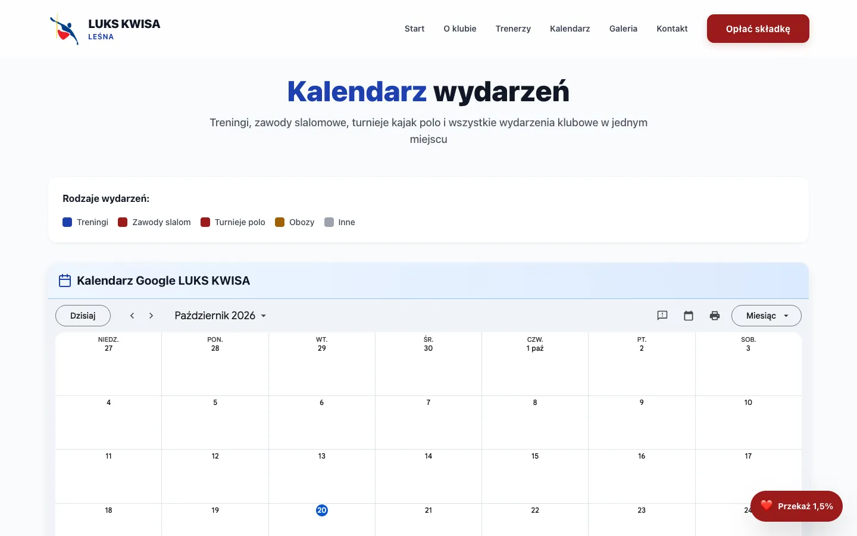857x536 pixels.
Task: Open the Kontakt page
Action: (672, 29)
